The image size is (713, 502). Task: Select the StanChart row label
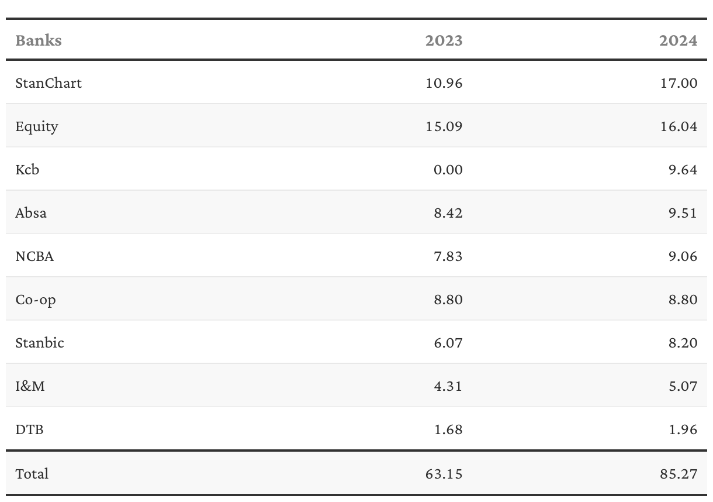click(x=49, y=83)
